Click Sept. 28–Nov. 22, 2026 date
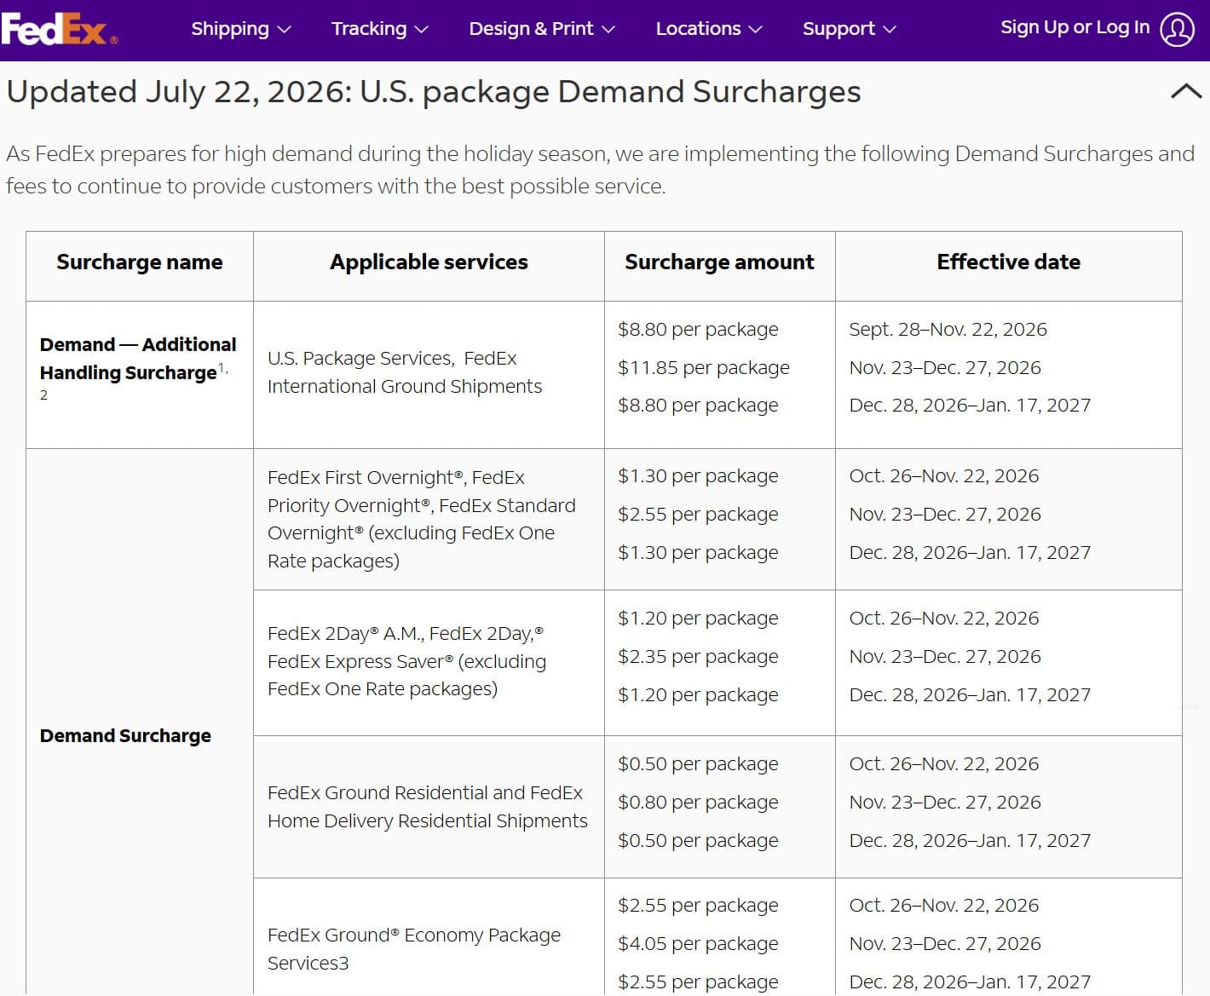 [x=948, y=330]
